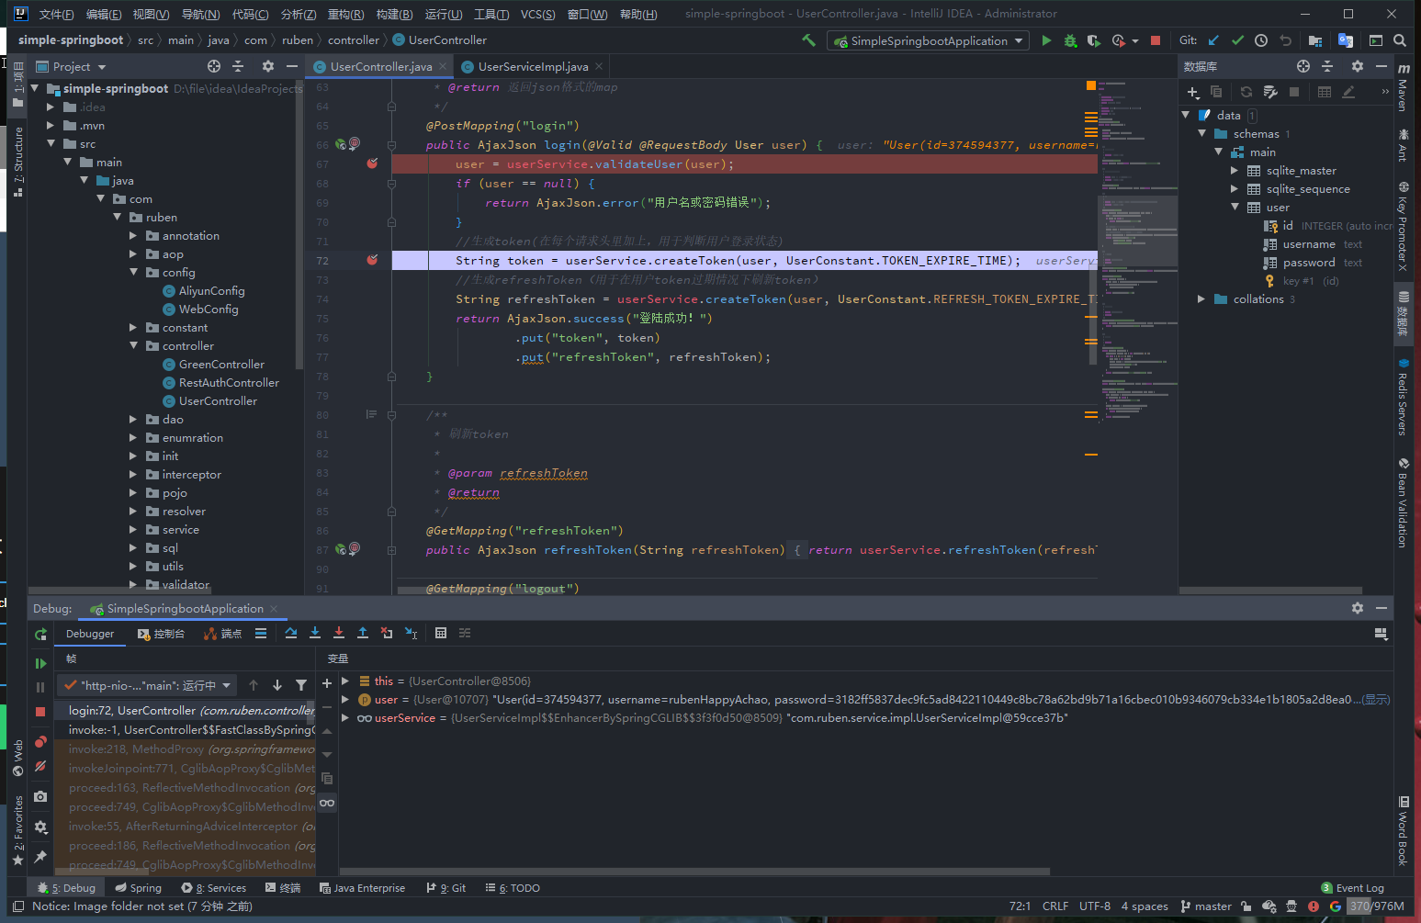The width and height of the screenshot is (1421, 923).
Task: Click the Build project hammer icon
Action: [808, 40]
